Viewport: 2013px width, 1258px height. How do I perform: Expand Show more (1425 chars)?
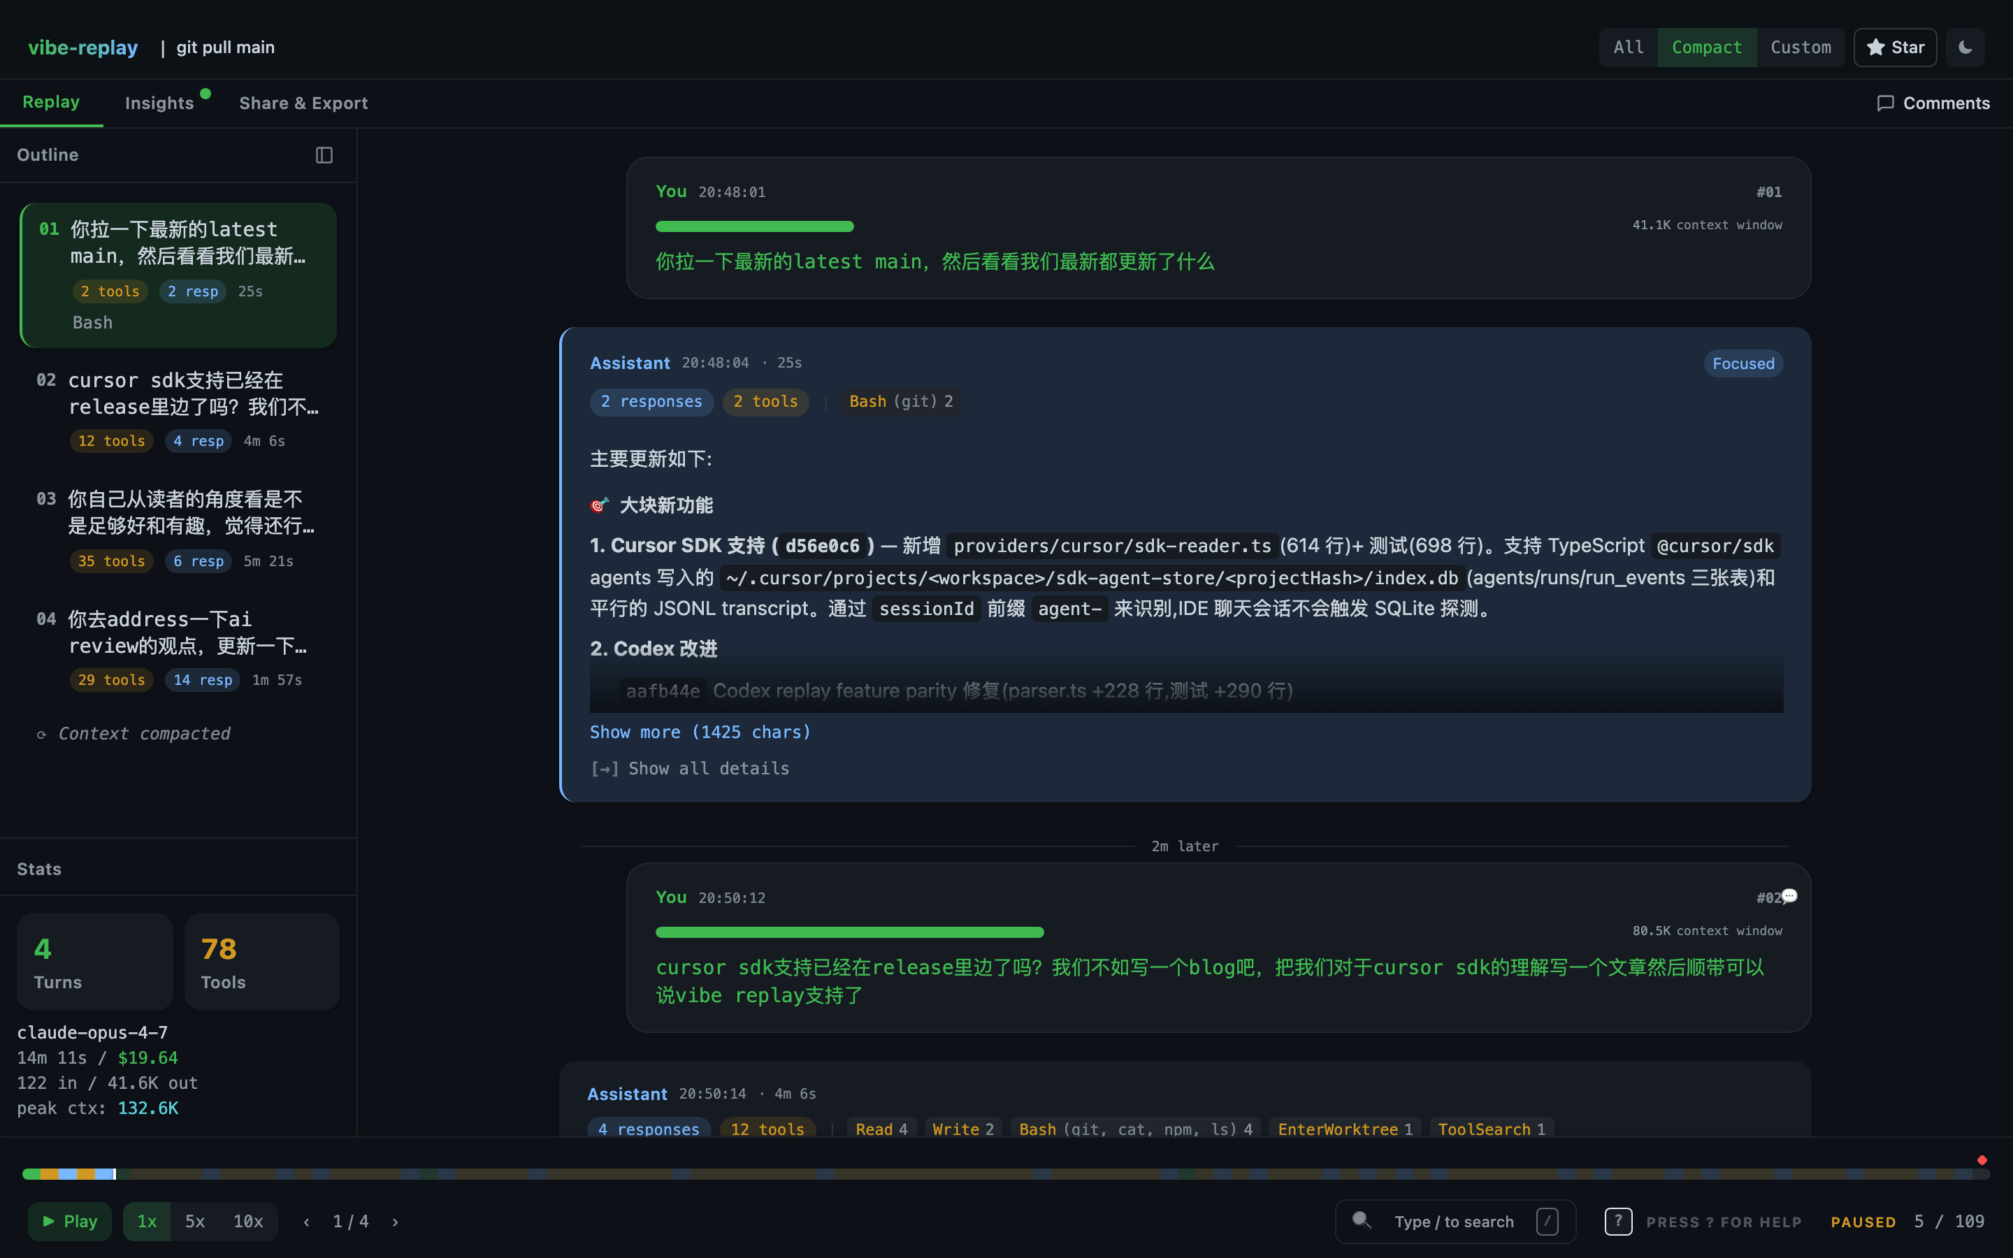tap(700, 732)
